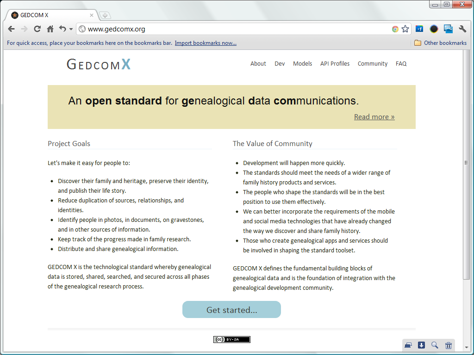Click the trash can icon

click(448, 345)
